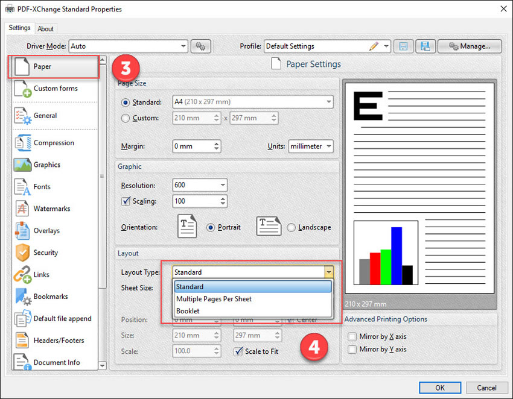The width and height of the screenshot is (513, 399).
Task: Click the driver mode gears button
Action: (200, 46)
